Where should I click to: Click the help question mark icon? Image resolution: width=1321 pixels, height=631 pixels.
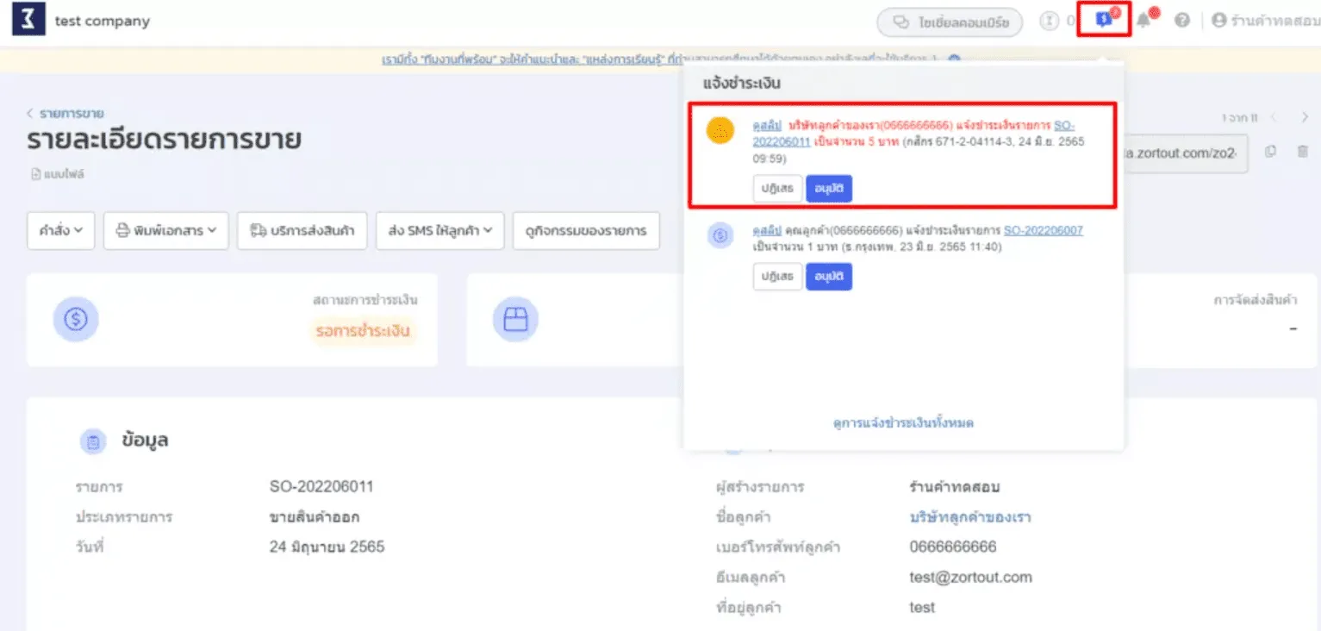coord(1182,21)
